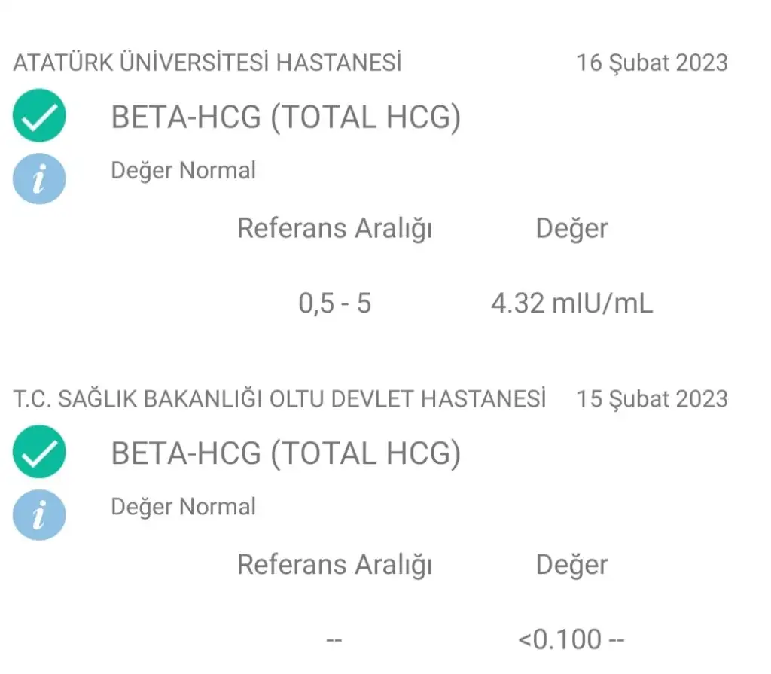Image resolution: width=771 pixels, height=674 pixels.
Task: Tap blue info icon under 15 Şubat result
Action: point(39,514)
